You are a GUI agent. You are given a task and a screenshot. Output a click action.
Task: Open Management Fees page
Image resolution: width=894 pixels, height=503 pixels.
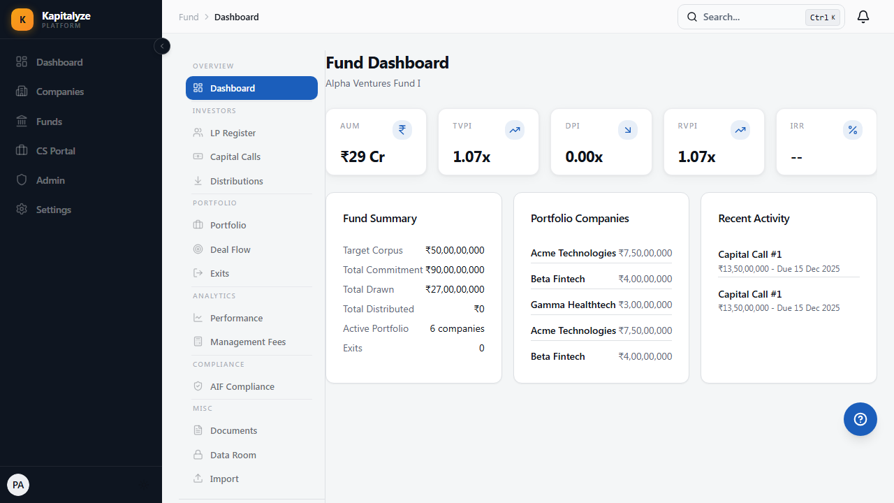[251, 342]
